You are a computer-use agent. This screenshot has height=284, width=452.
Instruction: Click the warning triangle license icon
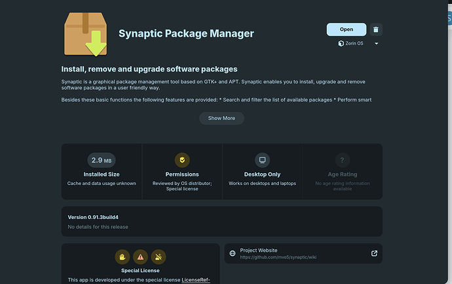coord(140,257)
